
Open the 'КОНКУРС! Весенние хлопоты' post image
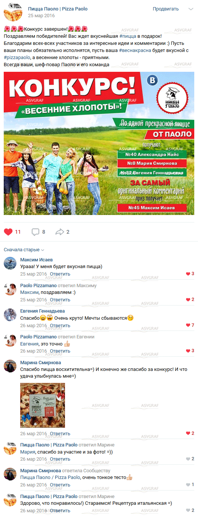(99, 144)
